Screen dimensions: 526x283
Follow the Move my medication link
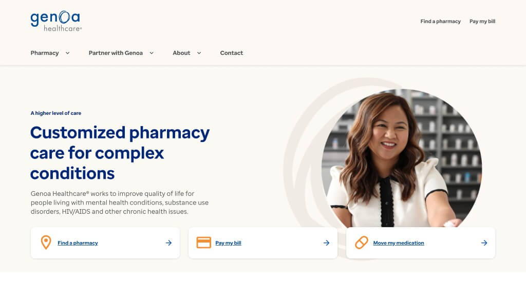click(399, 243)
